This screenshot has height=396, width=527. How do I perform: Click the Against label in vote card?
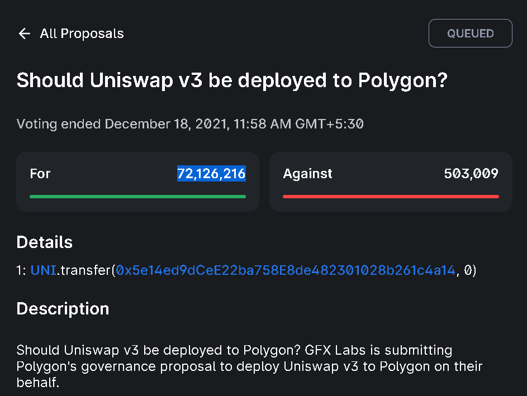coord(307,174)
